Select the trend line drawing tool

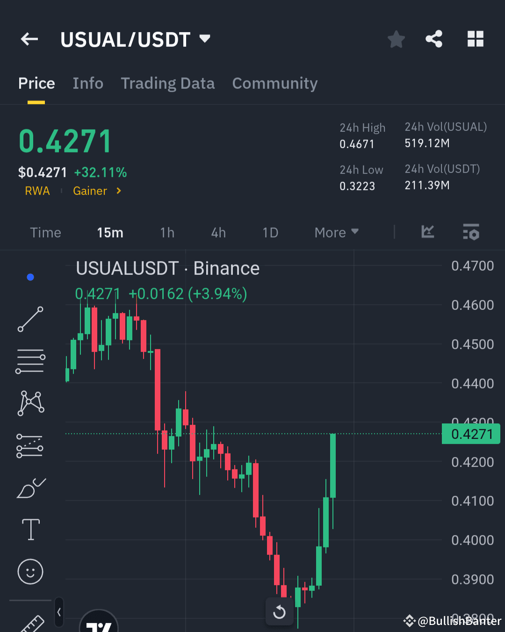click(x=30, y=319)
